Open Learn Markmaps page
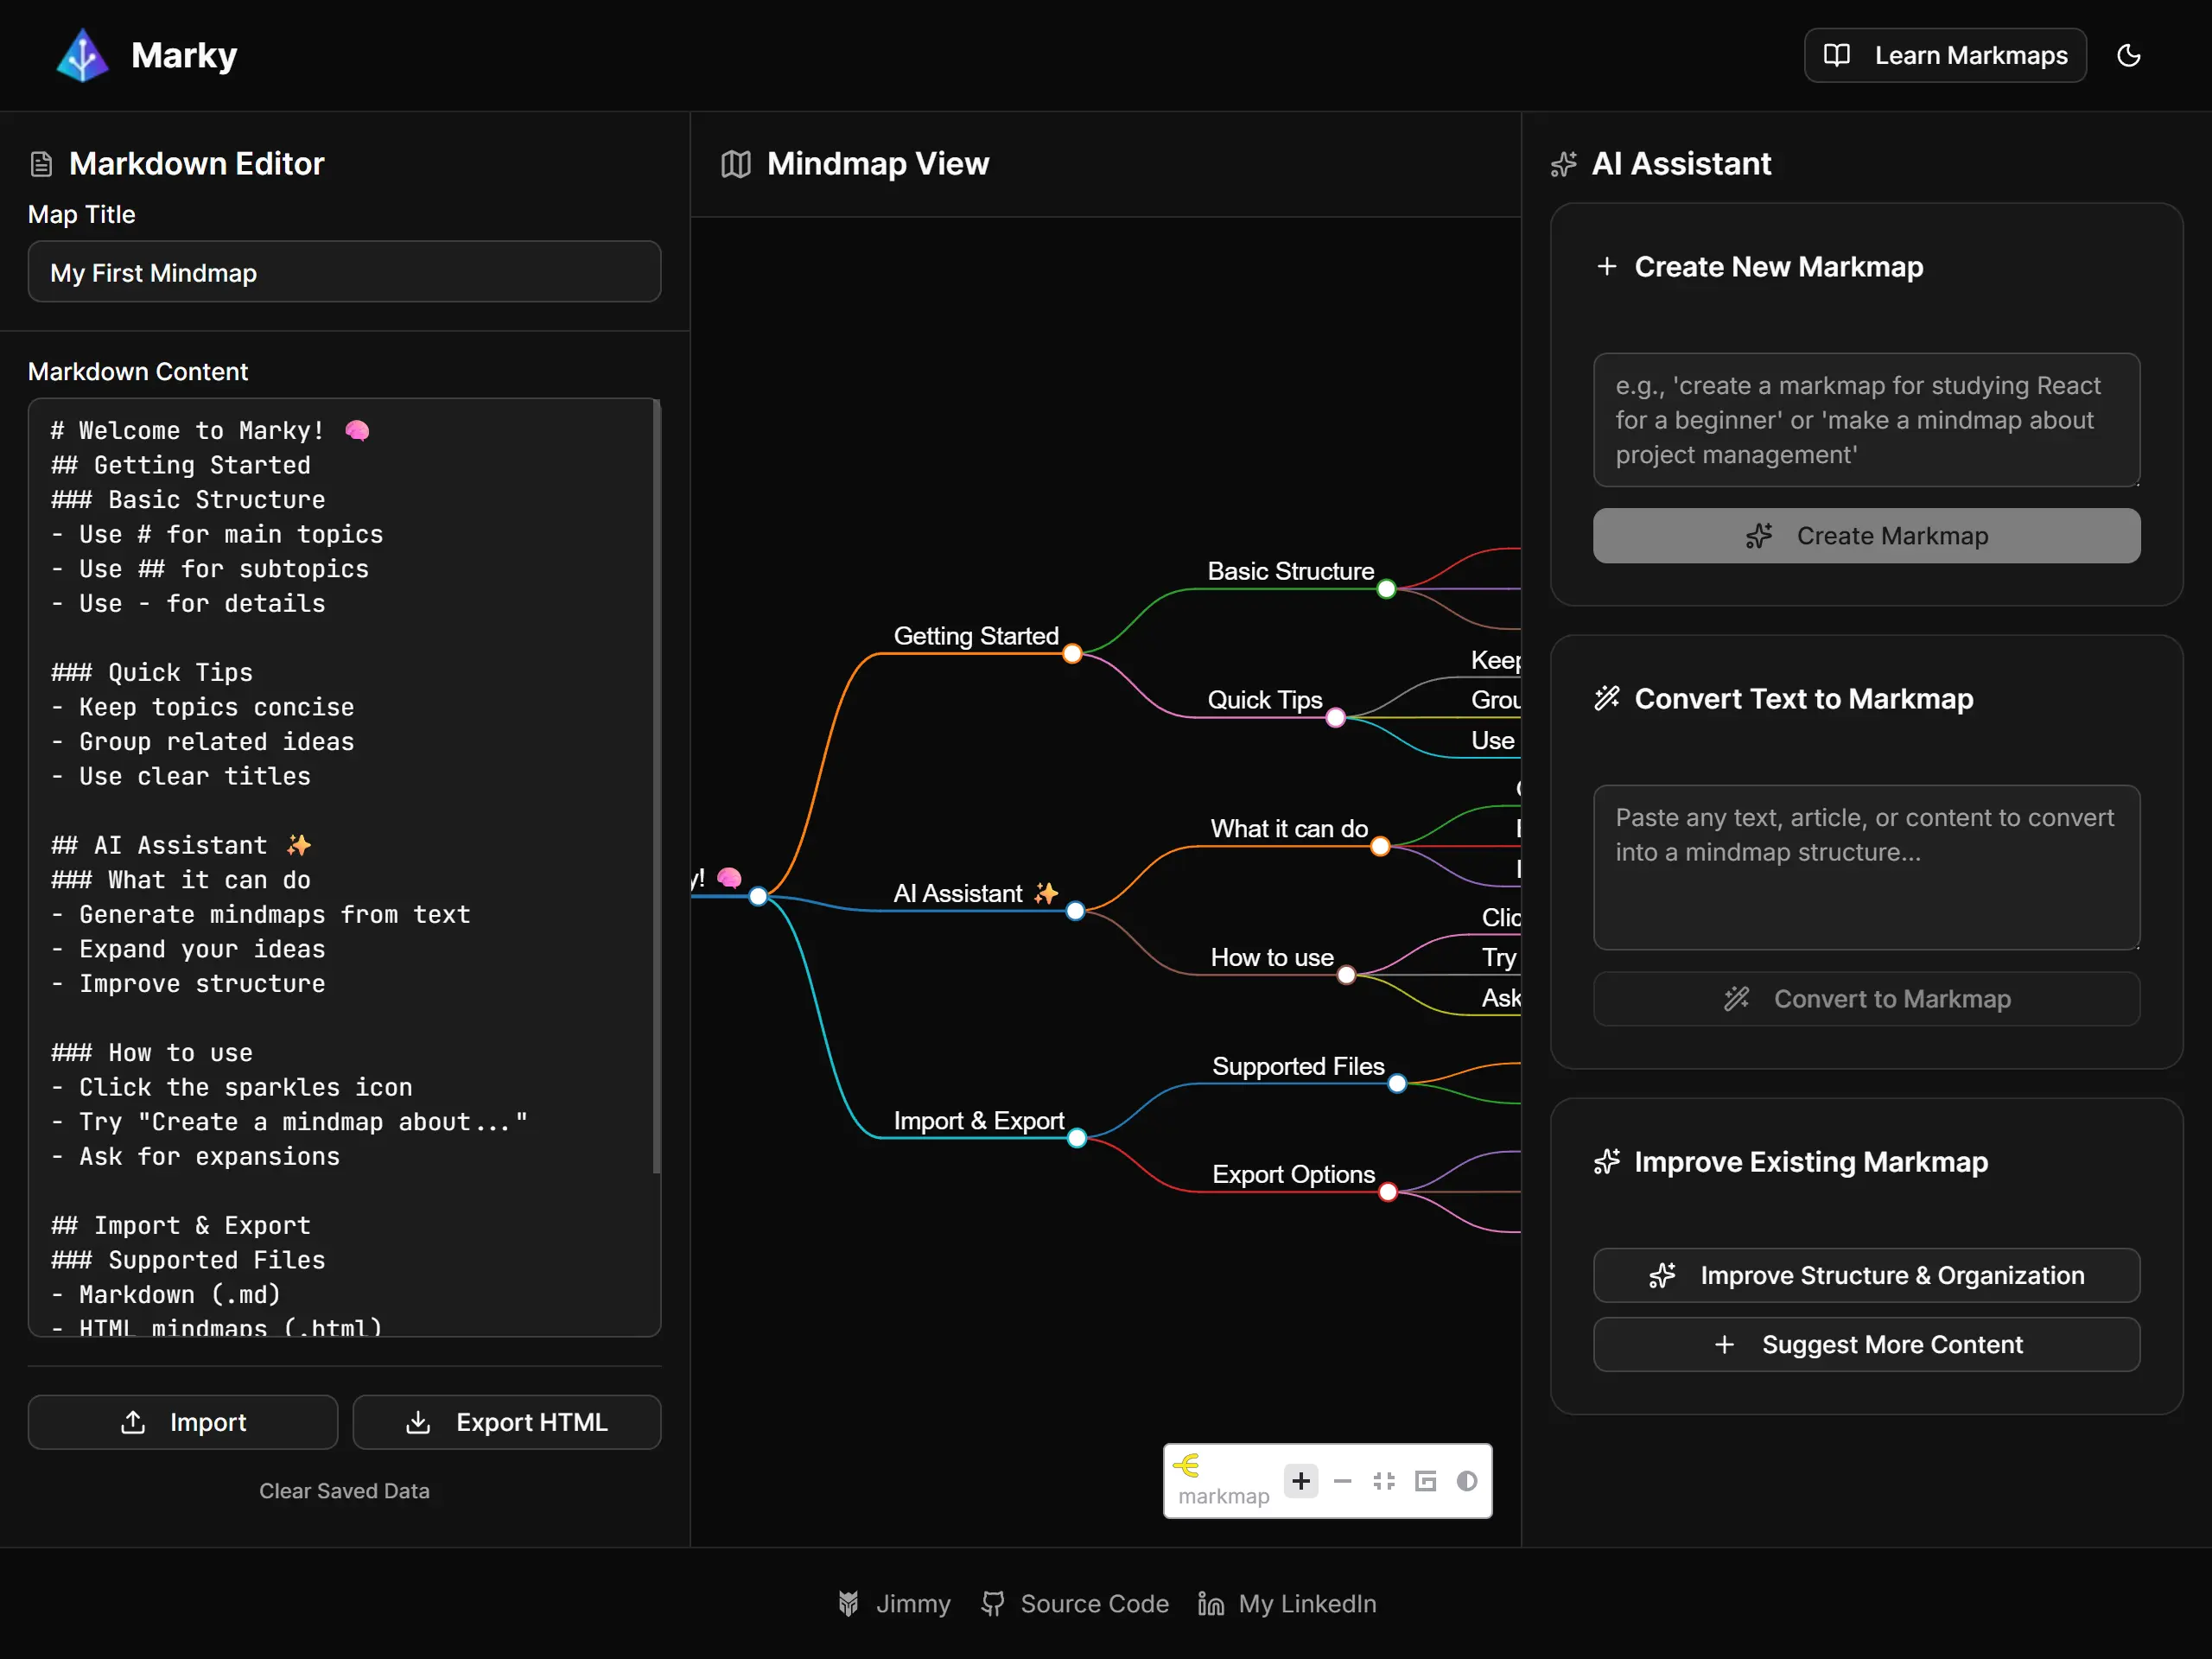 pos(1945,56)
